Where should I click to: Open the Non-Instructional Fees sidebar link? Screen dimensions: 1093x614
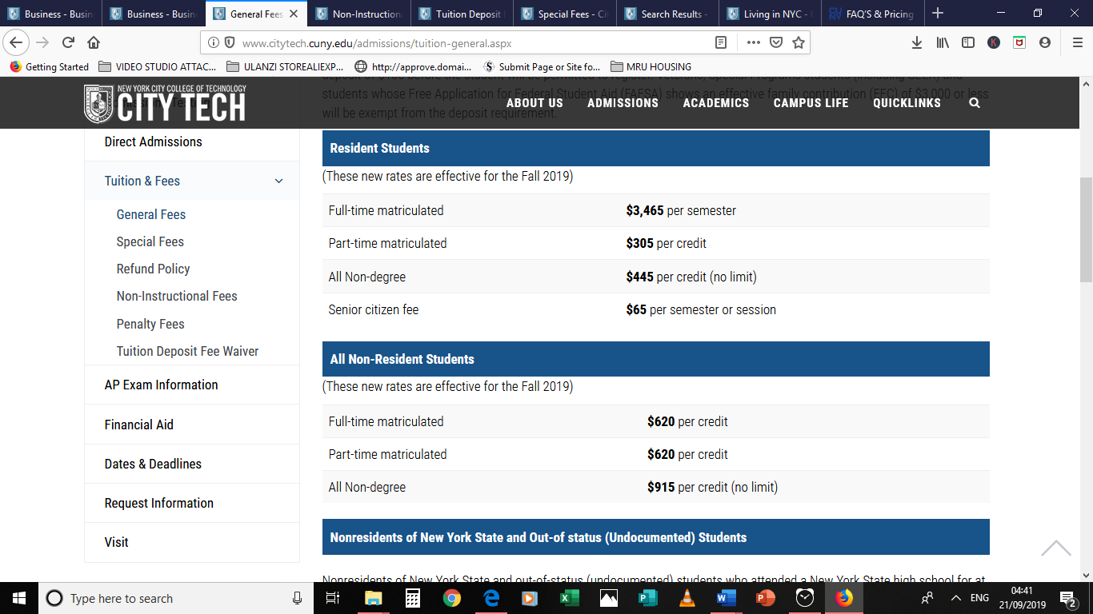point(177,296)
